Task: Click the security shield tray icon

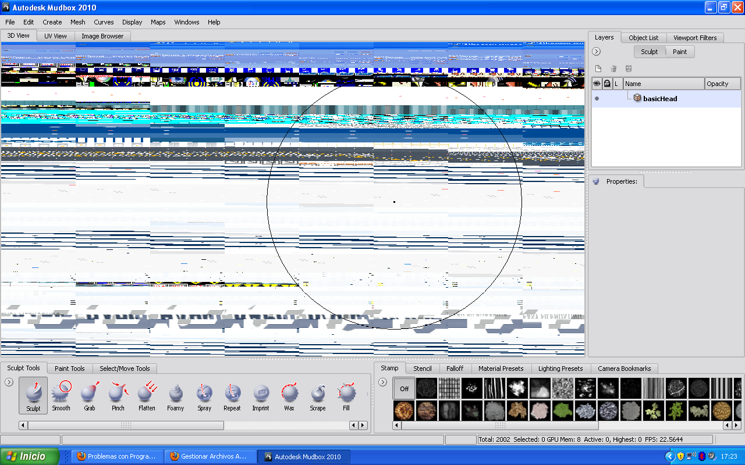Action: pyautogui.click(x=680, y=456)
